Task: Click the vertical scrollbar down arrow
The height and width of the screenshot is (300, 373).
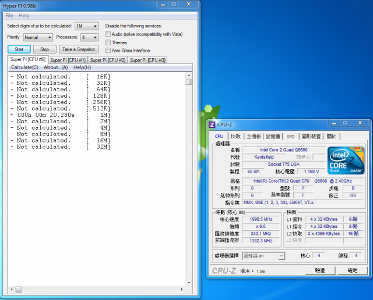Action: pos(189,283)
